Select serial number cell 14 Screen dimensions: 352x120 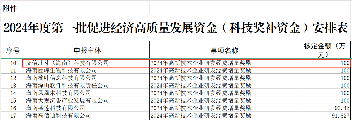(12, 93)
